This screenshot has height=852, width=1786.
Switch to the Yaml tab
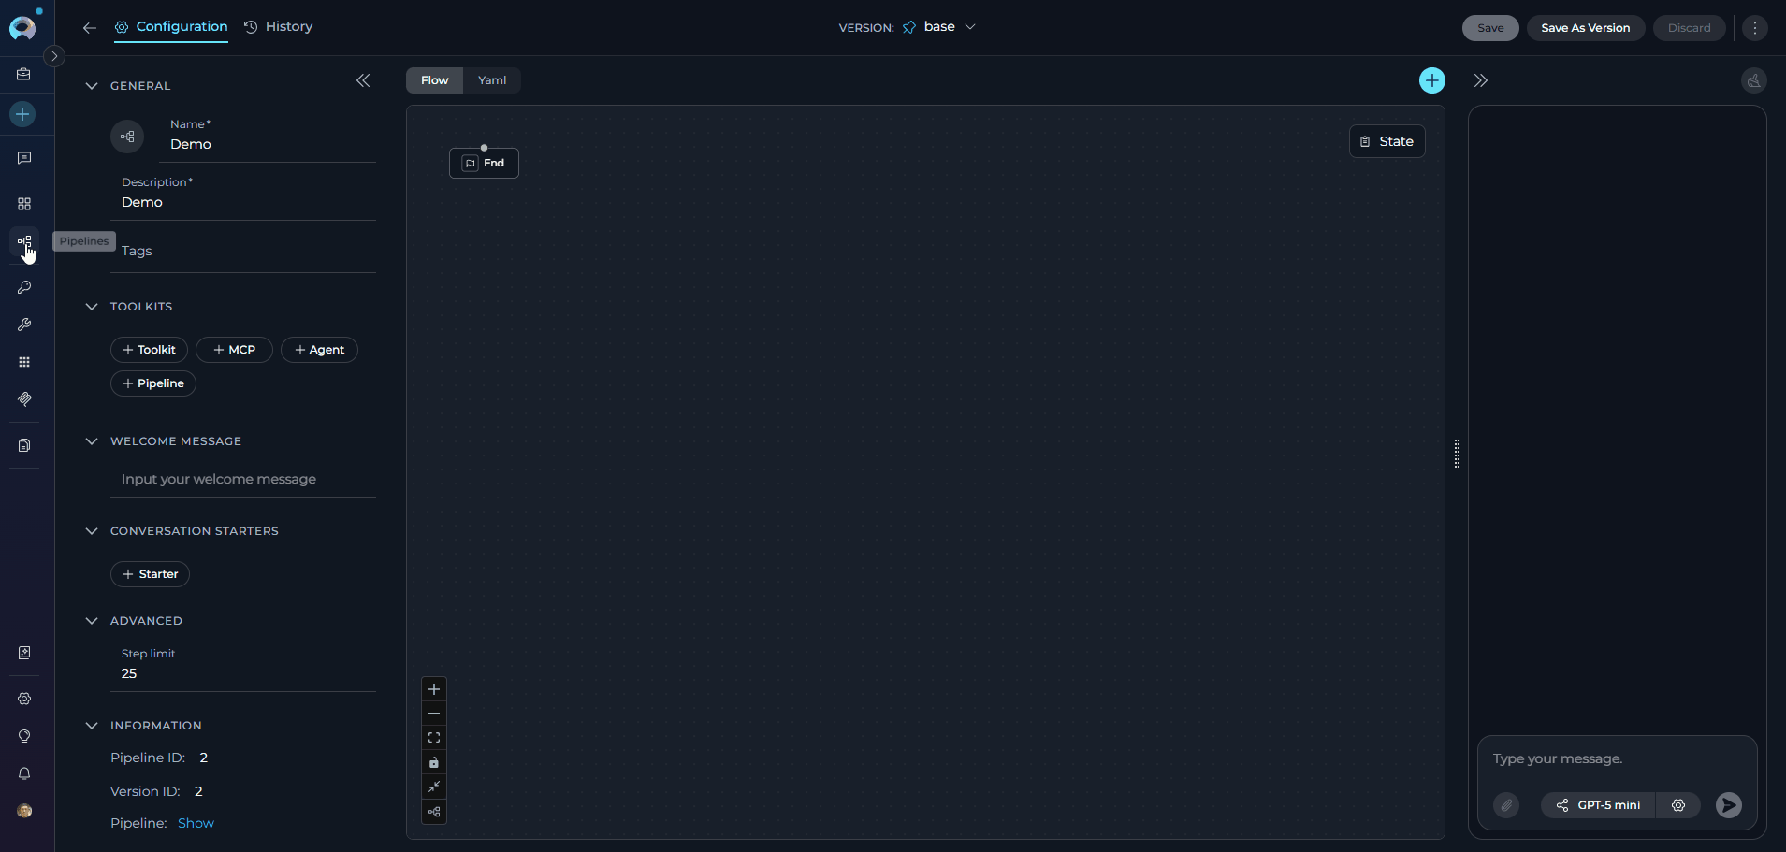[x=492, y=80]
